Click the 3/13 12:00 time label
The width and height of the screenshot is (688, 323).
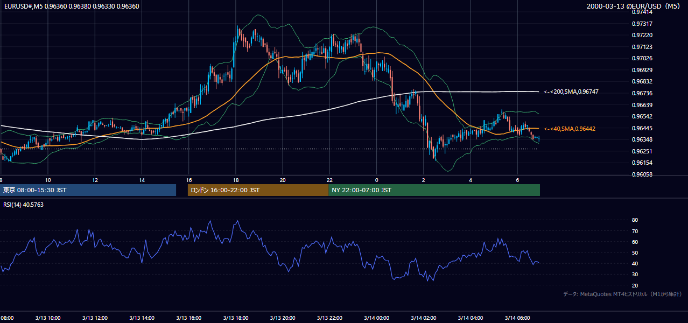[95, 318]
